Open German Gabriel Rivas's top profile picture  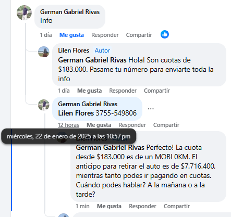[24, 12]
